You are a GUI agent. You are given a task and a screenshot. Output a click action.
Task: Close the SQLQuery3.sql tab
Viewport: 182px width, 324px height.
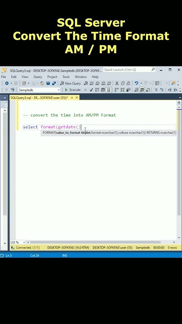click(x=77, y=98)
